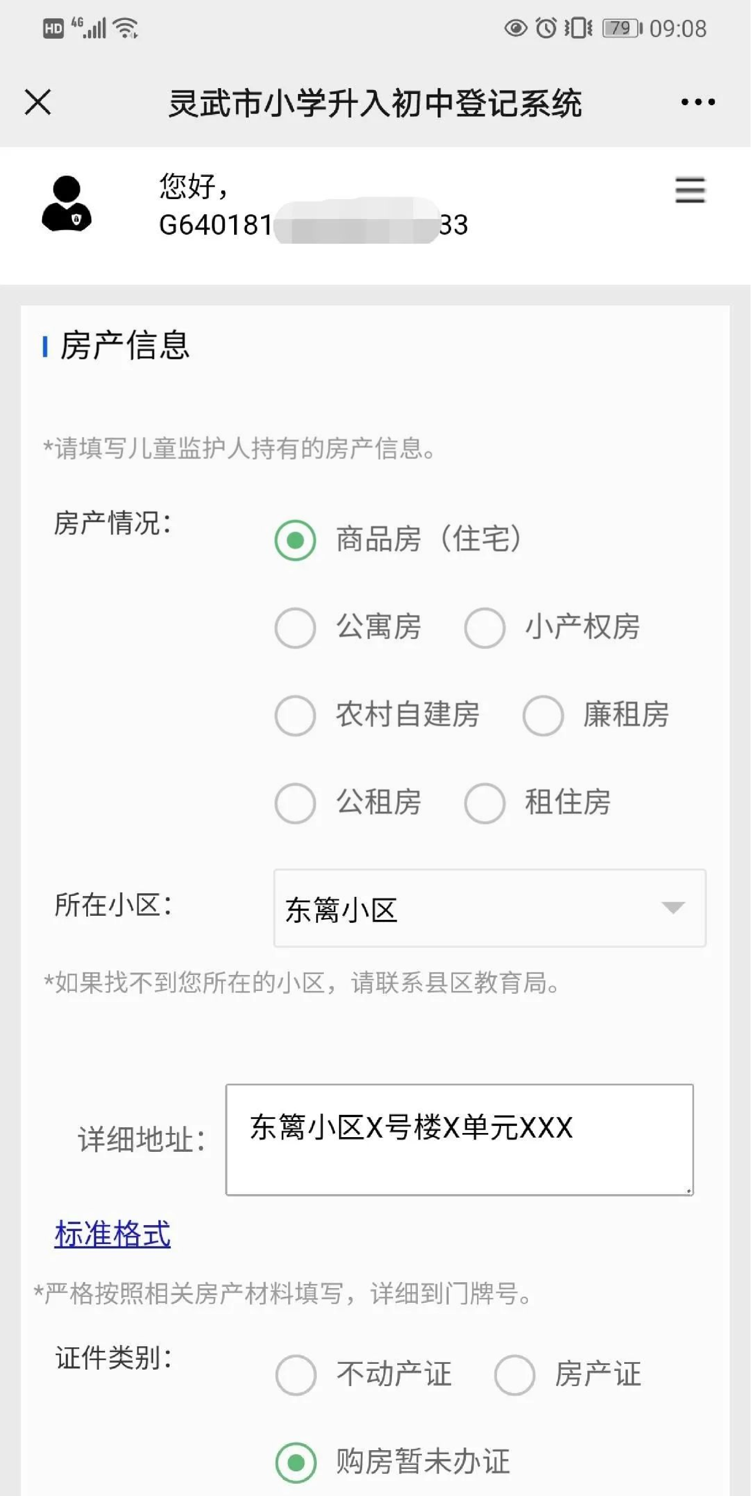Tap the user profile avatar icon
This screenshot has width=751, height=1496.
[66, 203]
